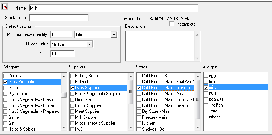Screen dimensions: 272x135
Task: Uncheck the milk allergen
Action: (206, 88)
